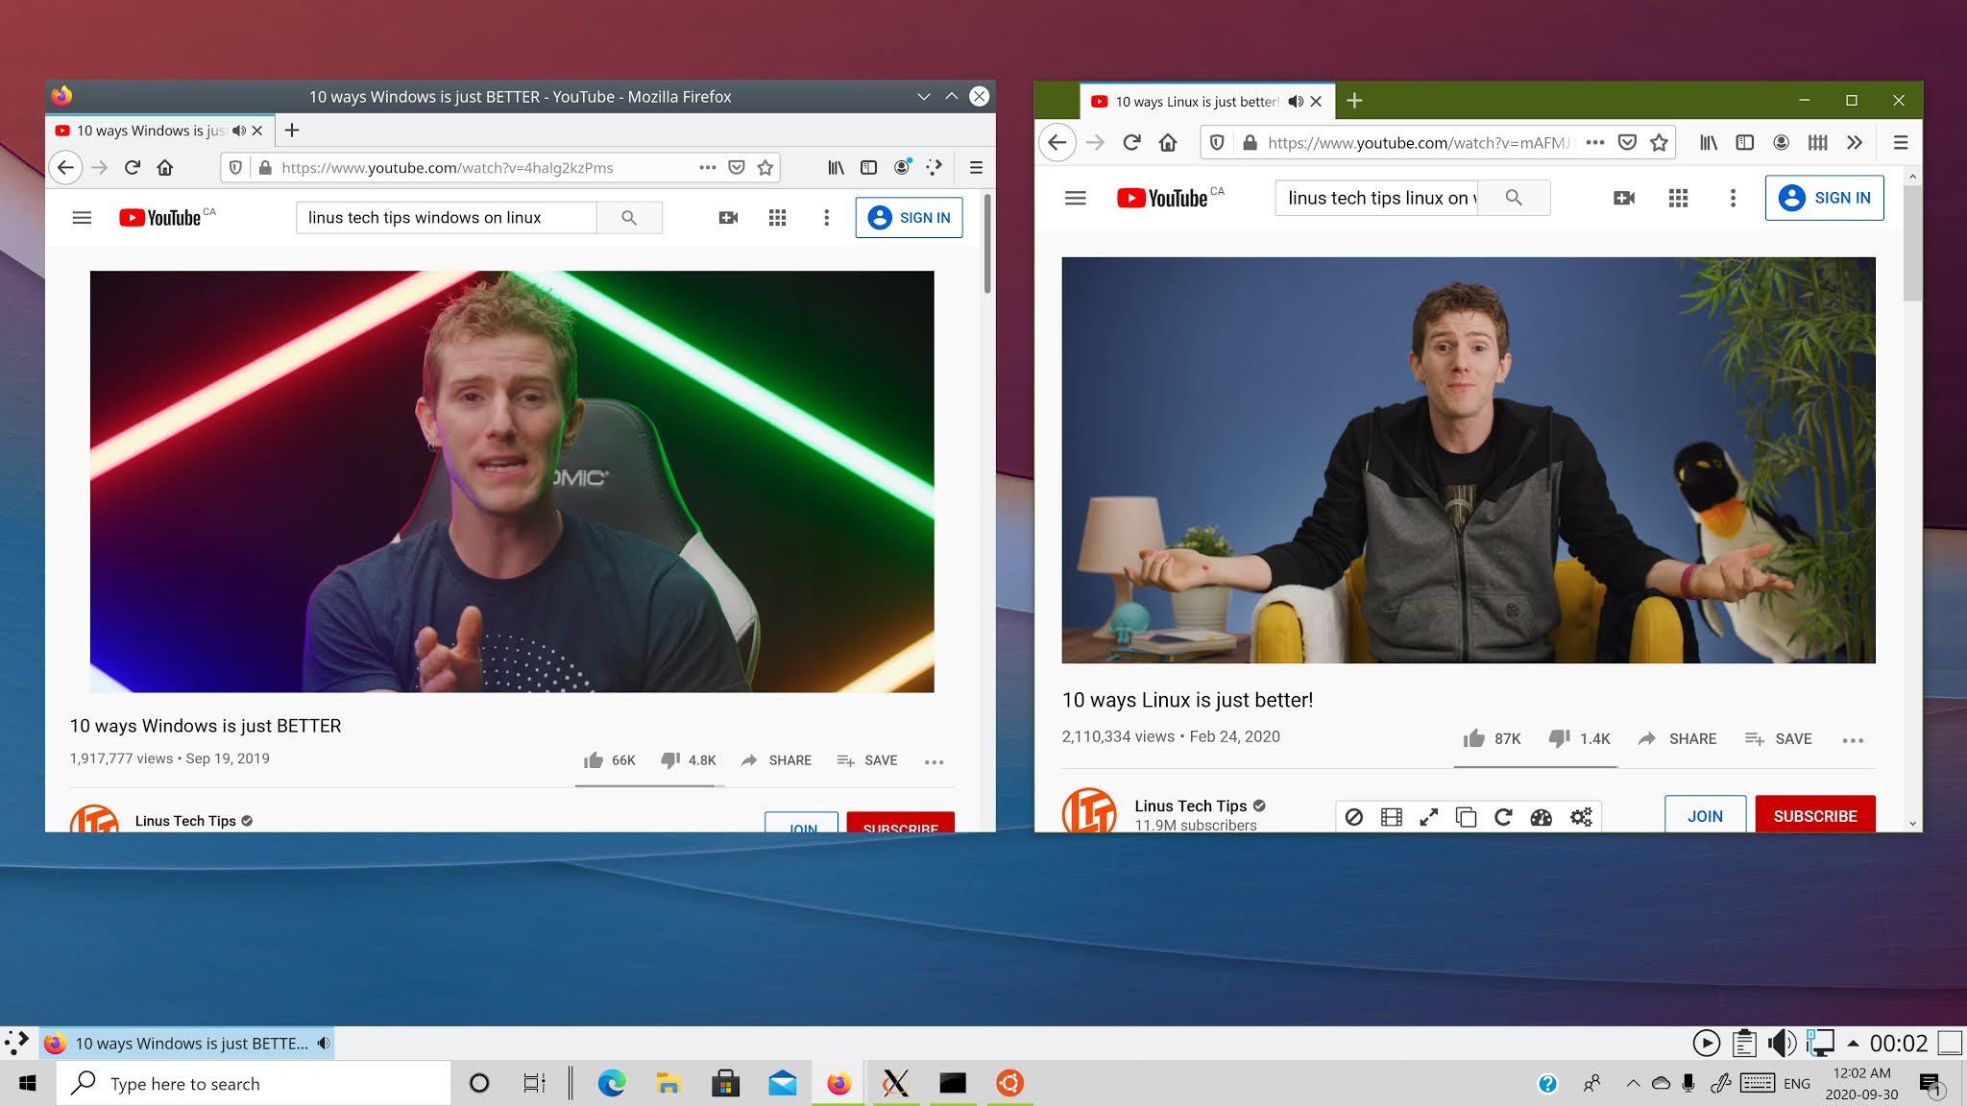Expand the system tray hidden icons arrow
The width and height of the screenshot is (1967, 1106).
tap(1632, 1083)
